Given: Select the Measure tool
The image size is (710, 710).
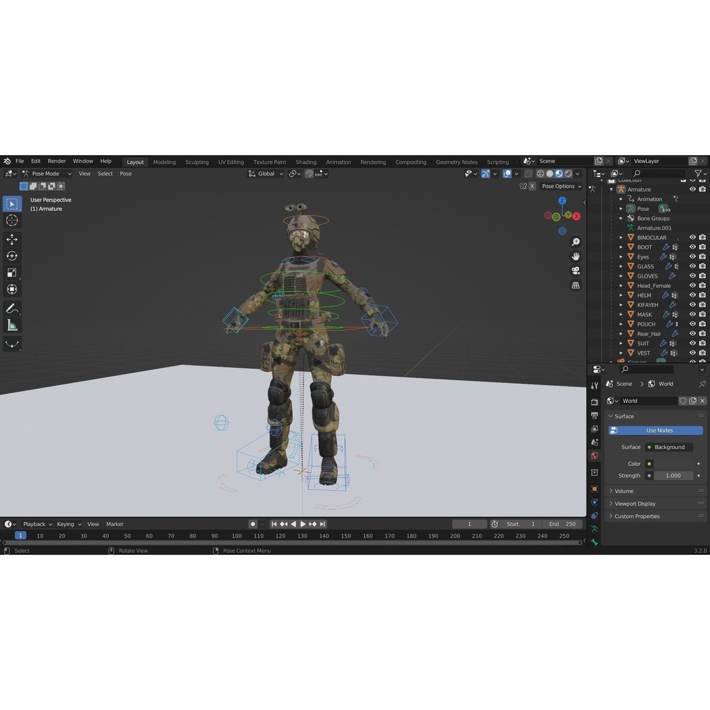Looking at the screenshot, I should (12, 325).
